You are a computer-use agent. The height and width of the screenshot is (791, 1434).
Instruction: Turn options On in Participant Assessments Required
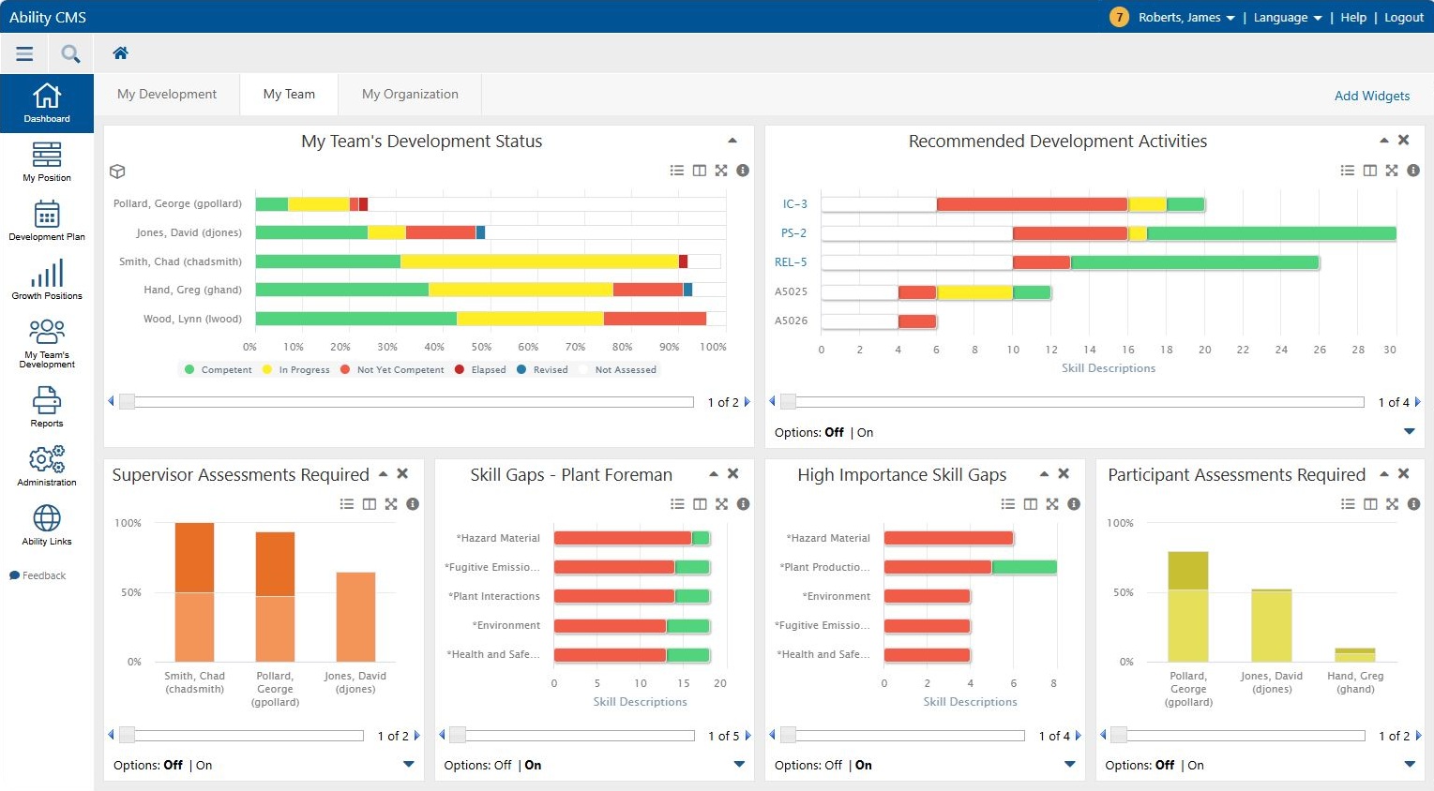(x=1195, y=765)
